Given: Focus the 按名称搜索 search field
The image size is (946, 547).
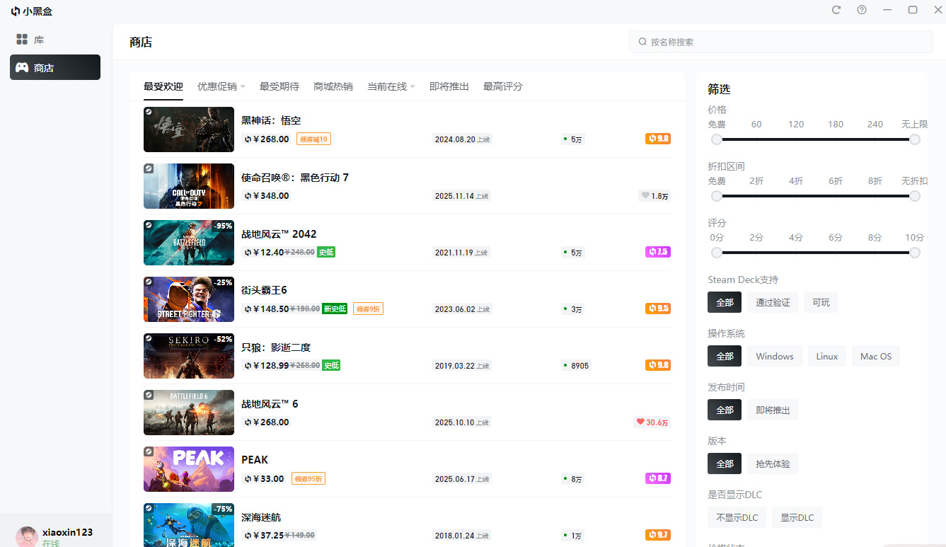Looking at the screenshot, I should tap(781, 42).
